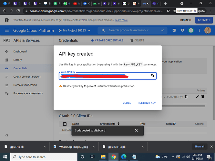The height and width of the screenshot is (161, 215).
Task: Go to OAuth consent screen
Action: tap(27, 77)
